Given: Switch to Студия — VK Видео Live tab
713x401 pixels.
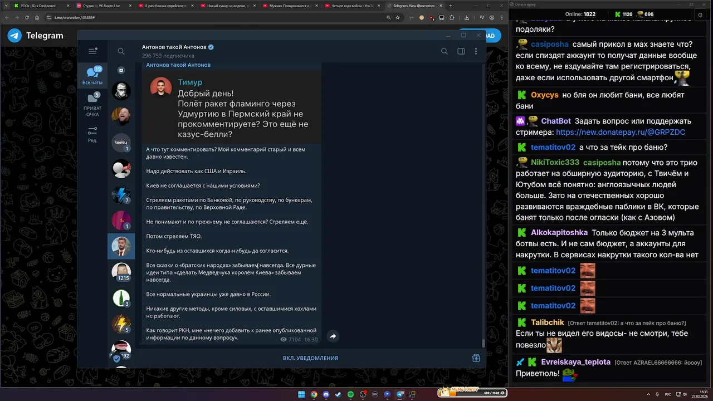Looking at the screenshot, I should click(103, 6).
